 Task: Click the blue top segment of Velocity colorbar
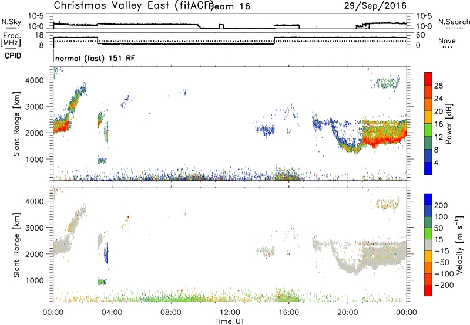click(x=428, y=199)
